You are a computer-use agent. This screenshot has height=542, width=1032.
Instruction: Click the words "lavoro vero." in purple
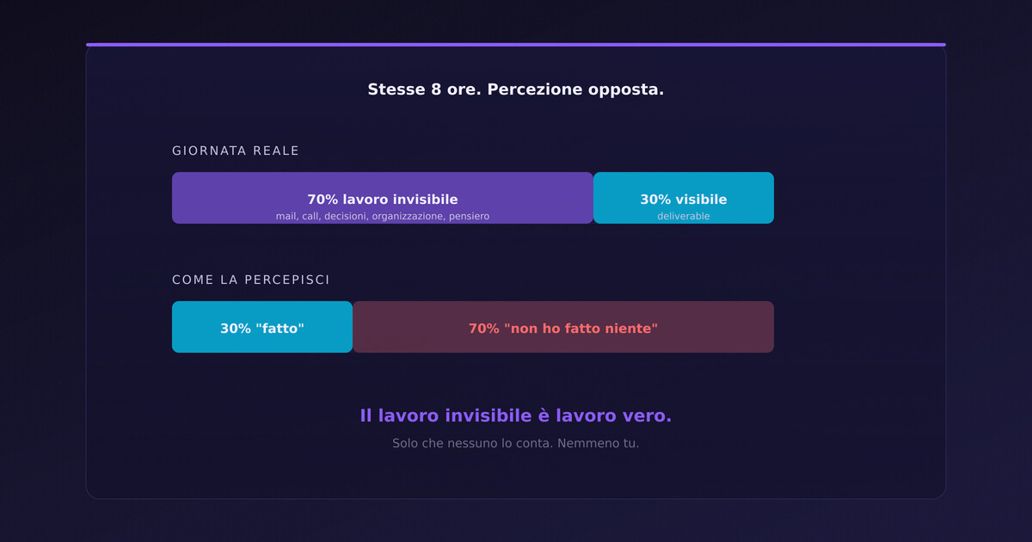(613, 416)
